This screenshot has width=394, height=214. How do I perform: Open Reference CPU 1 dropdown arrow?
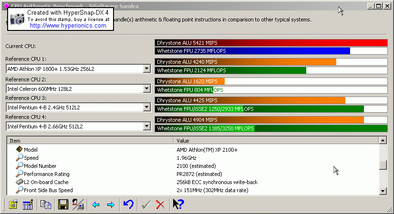click(x=147, y=68)
